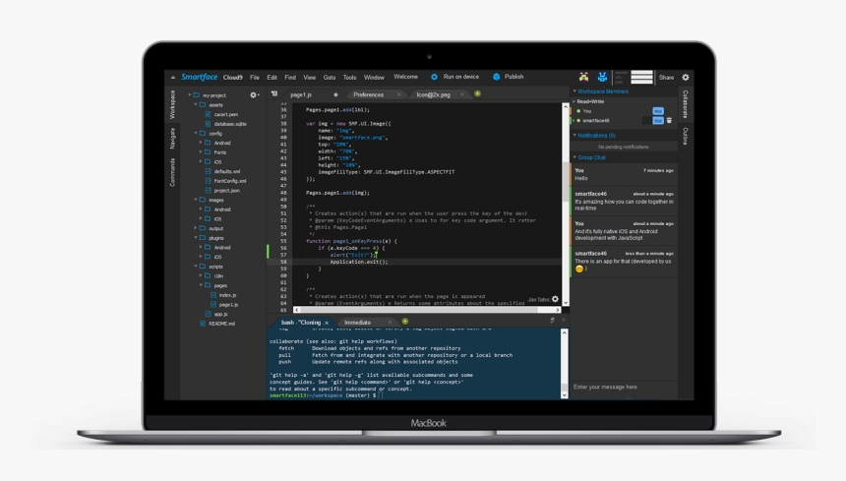Click the Share button

point(666,78)
